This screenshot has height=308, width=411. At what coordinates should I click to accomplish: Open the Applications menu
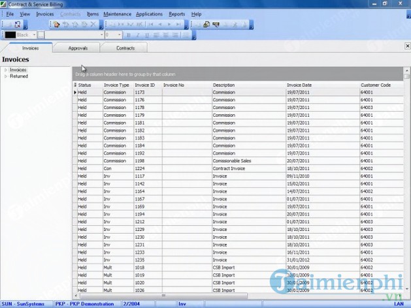[149, 14]
